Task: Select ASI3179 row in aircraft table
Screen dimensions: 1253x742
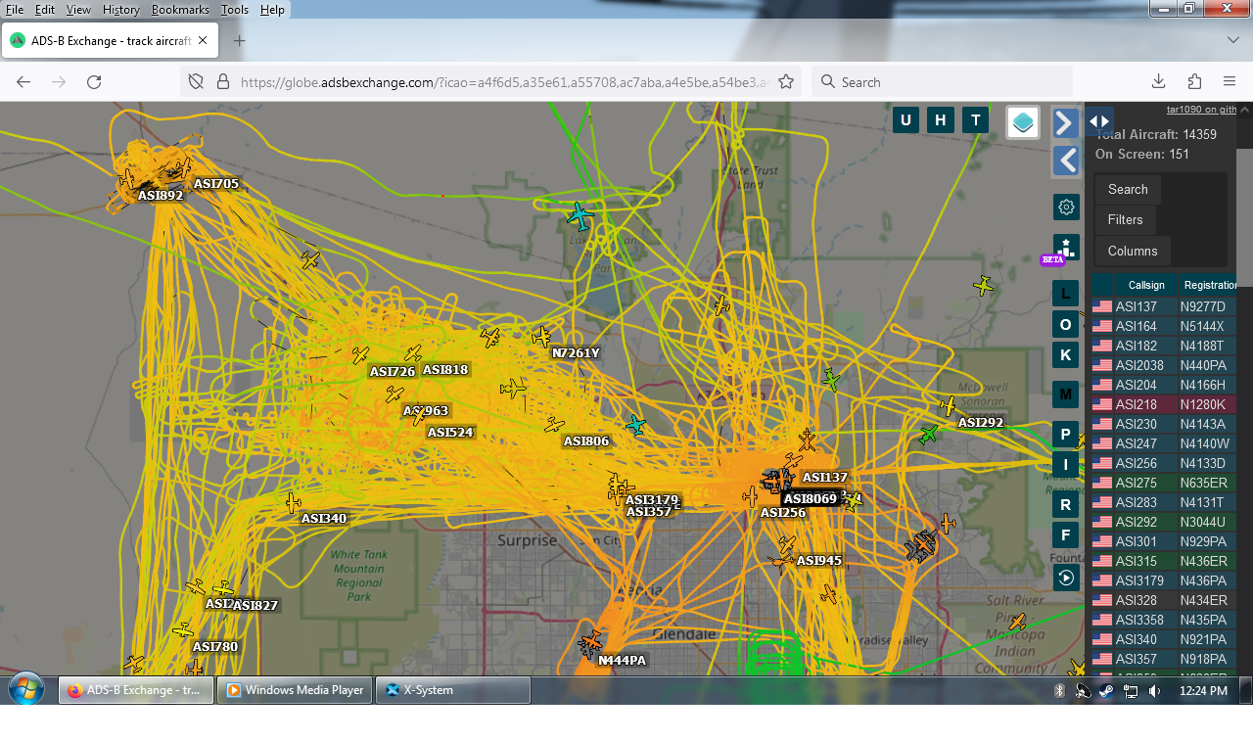Action: 1164,580
